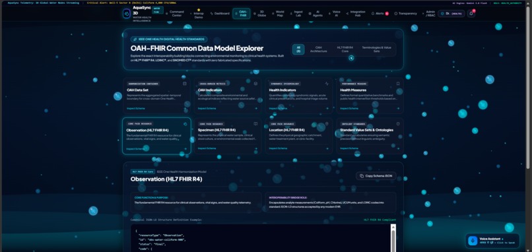Image resolution: width=532 pixels, height=252 pixels.
Task: Select the OAH Architecture filter tab
Action: [319, 49]
